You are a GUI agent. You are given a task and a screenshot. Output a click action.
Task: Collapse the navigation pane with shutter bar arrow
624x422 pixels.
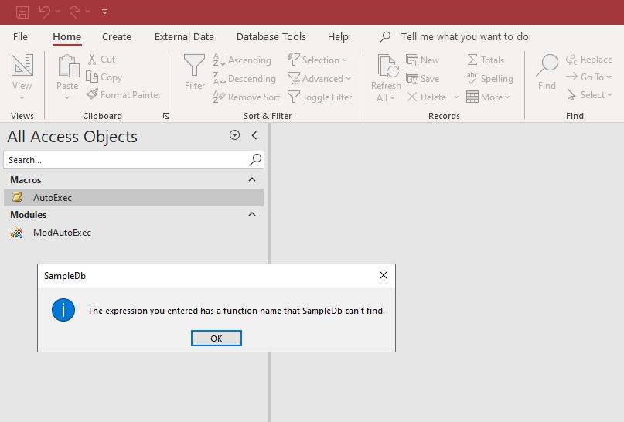(x=254, y=135)
